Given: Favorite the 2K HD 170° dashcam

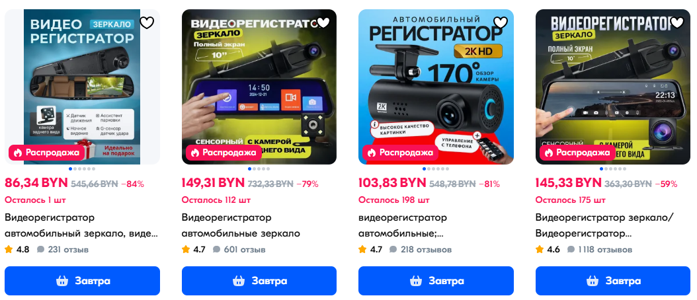Looking at the screenshot, I should click(x=501, y=22).
